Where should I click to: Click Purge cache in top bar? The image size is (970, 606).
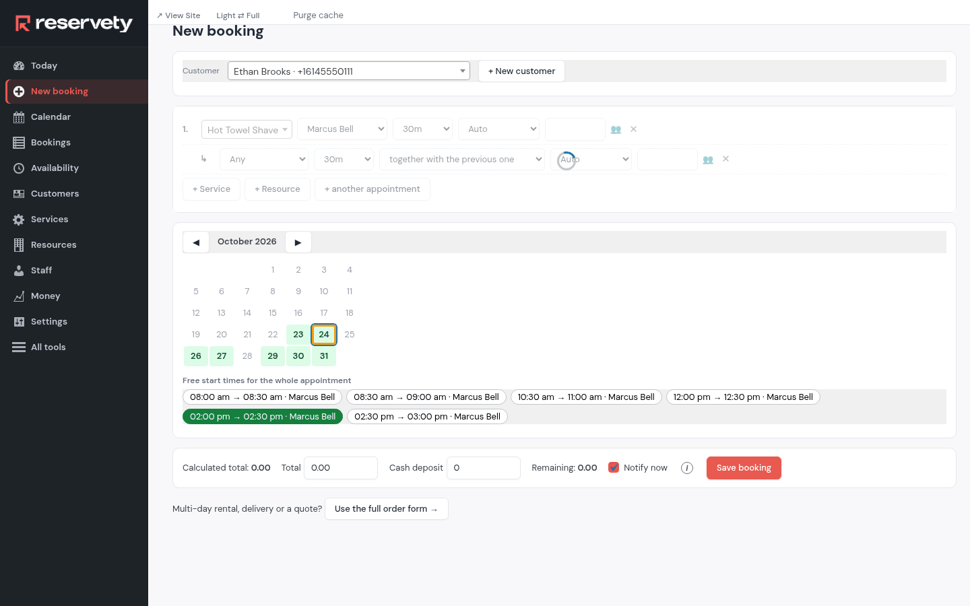(318, 15)
